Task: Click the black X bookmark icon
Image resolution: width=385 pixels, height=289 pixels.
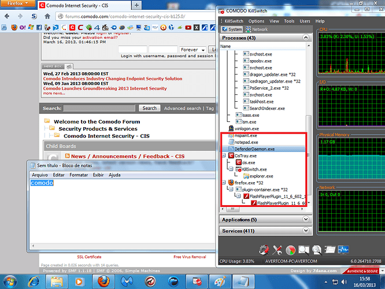Action: point(197,28)
